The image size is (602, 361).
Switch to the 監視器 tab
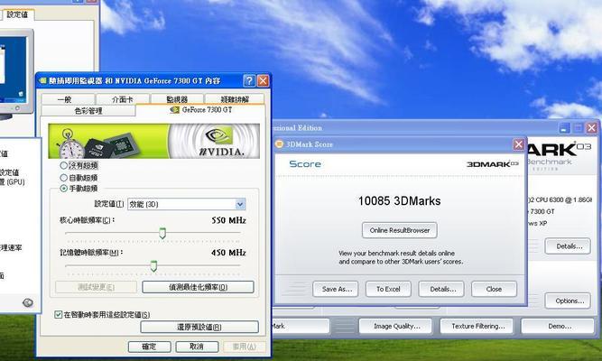(178, 99)
